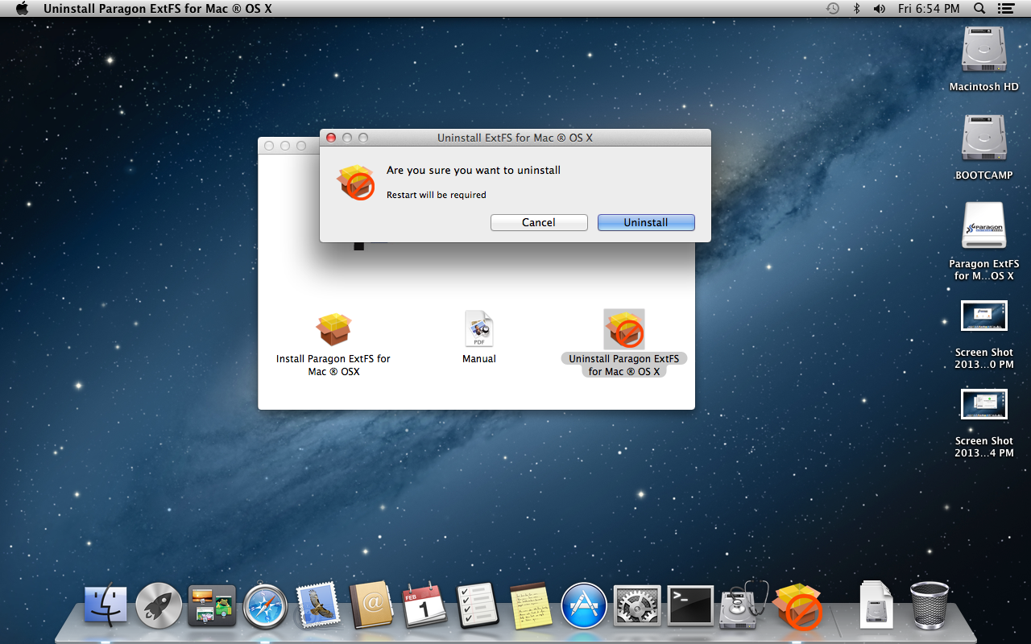Open the Install Paragon ExtFS package icon
1031x644 pixels.
[x=333, y=328]
